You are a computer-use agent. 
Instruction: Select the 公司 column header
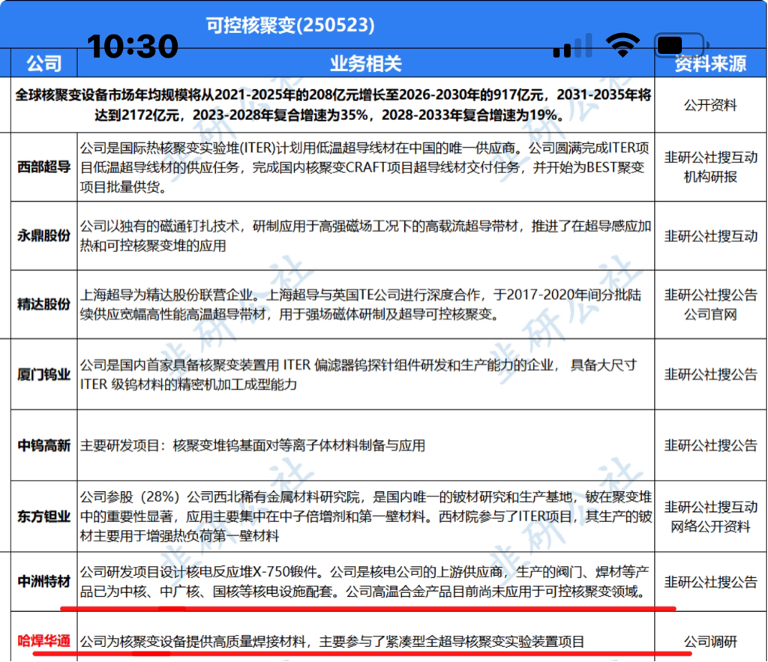click(44, 64)
